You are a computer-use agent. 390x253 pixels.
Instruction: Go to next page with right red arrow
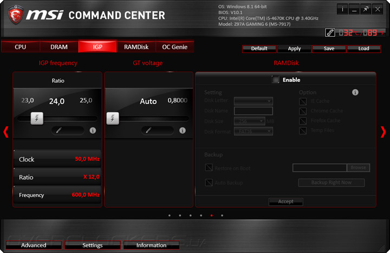click(383, 132)
